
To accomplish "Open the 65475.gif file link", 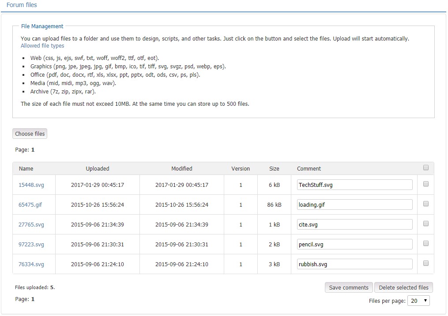I will 30,205.
